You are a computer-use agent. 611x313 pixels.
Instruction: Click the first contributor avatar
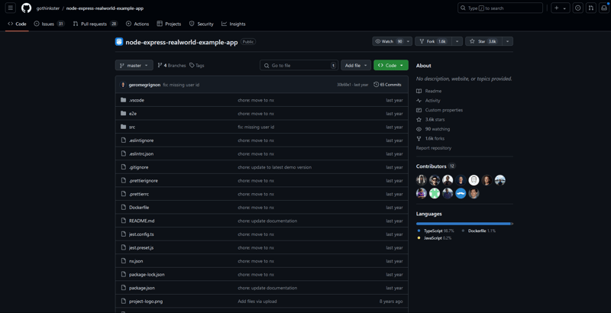422,180
